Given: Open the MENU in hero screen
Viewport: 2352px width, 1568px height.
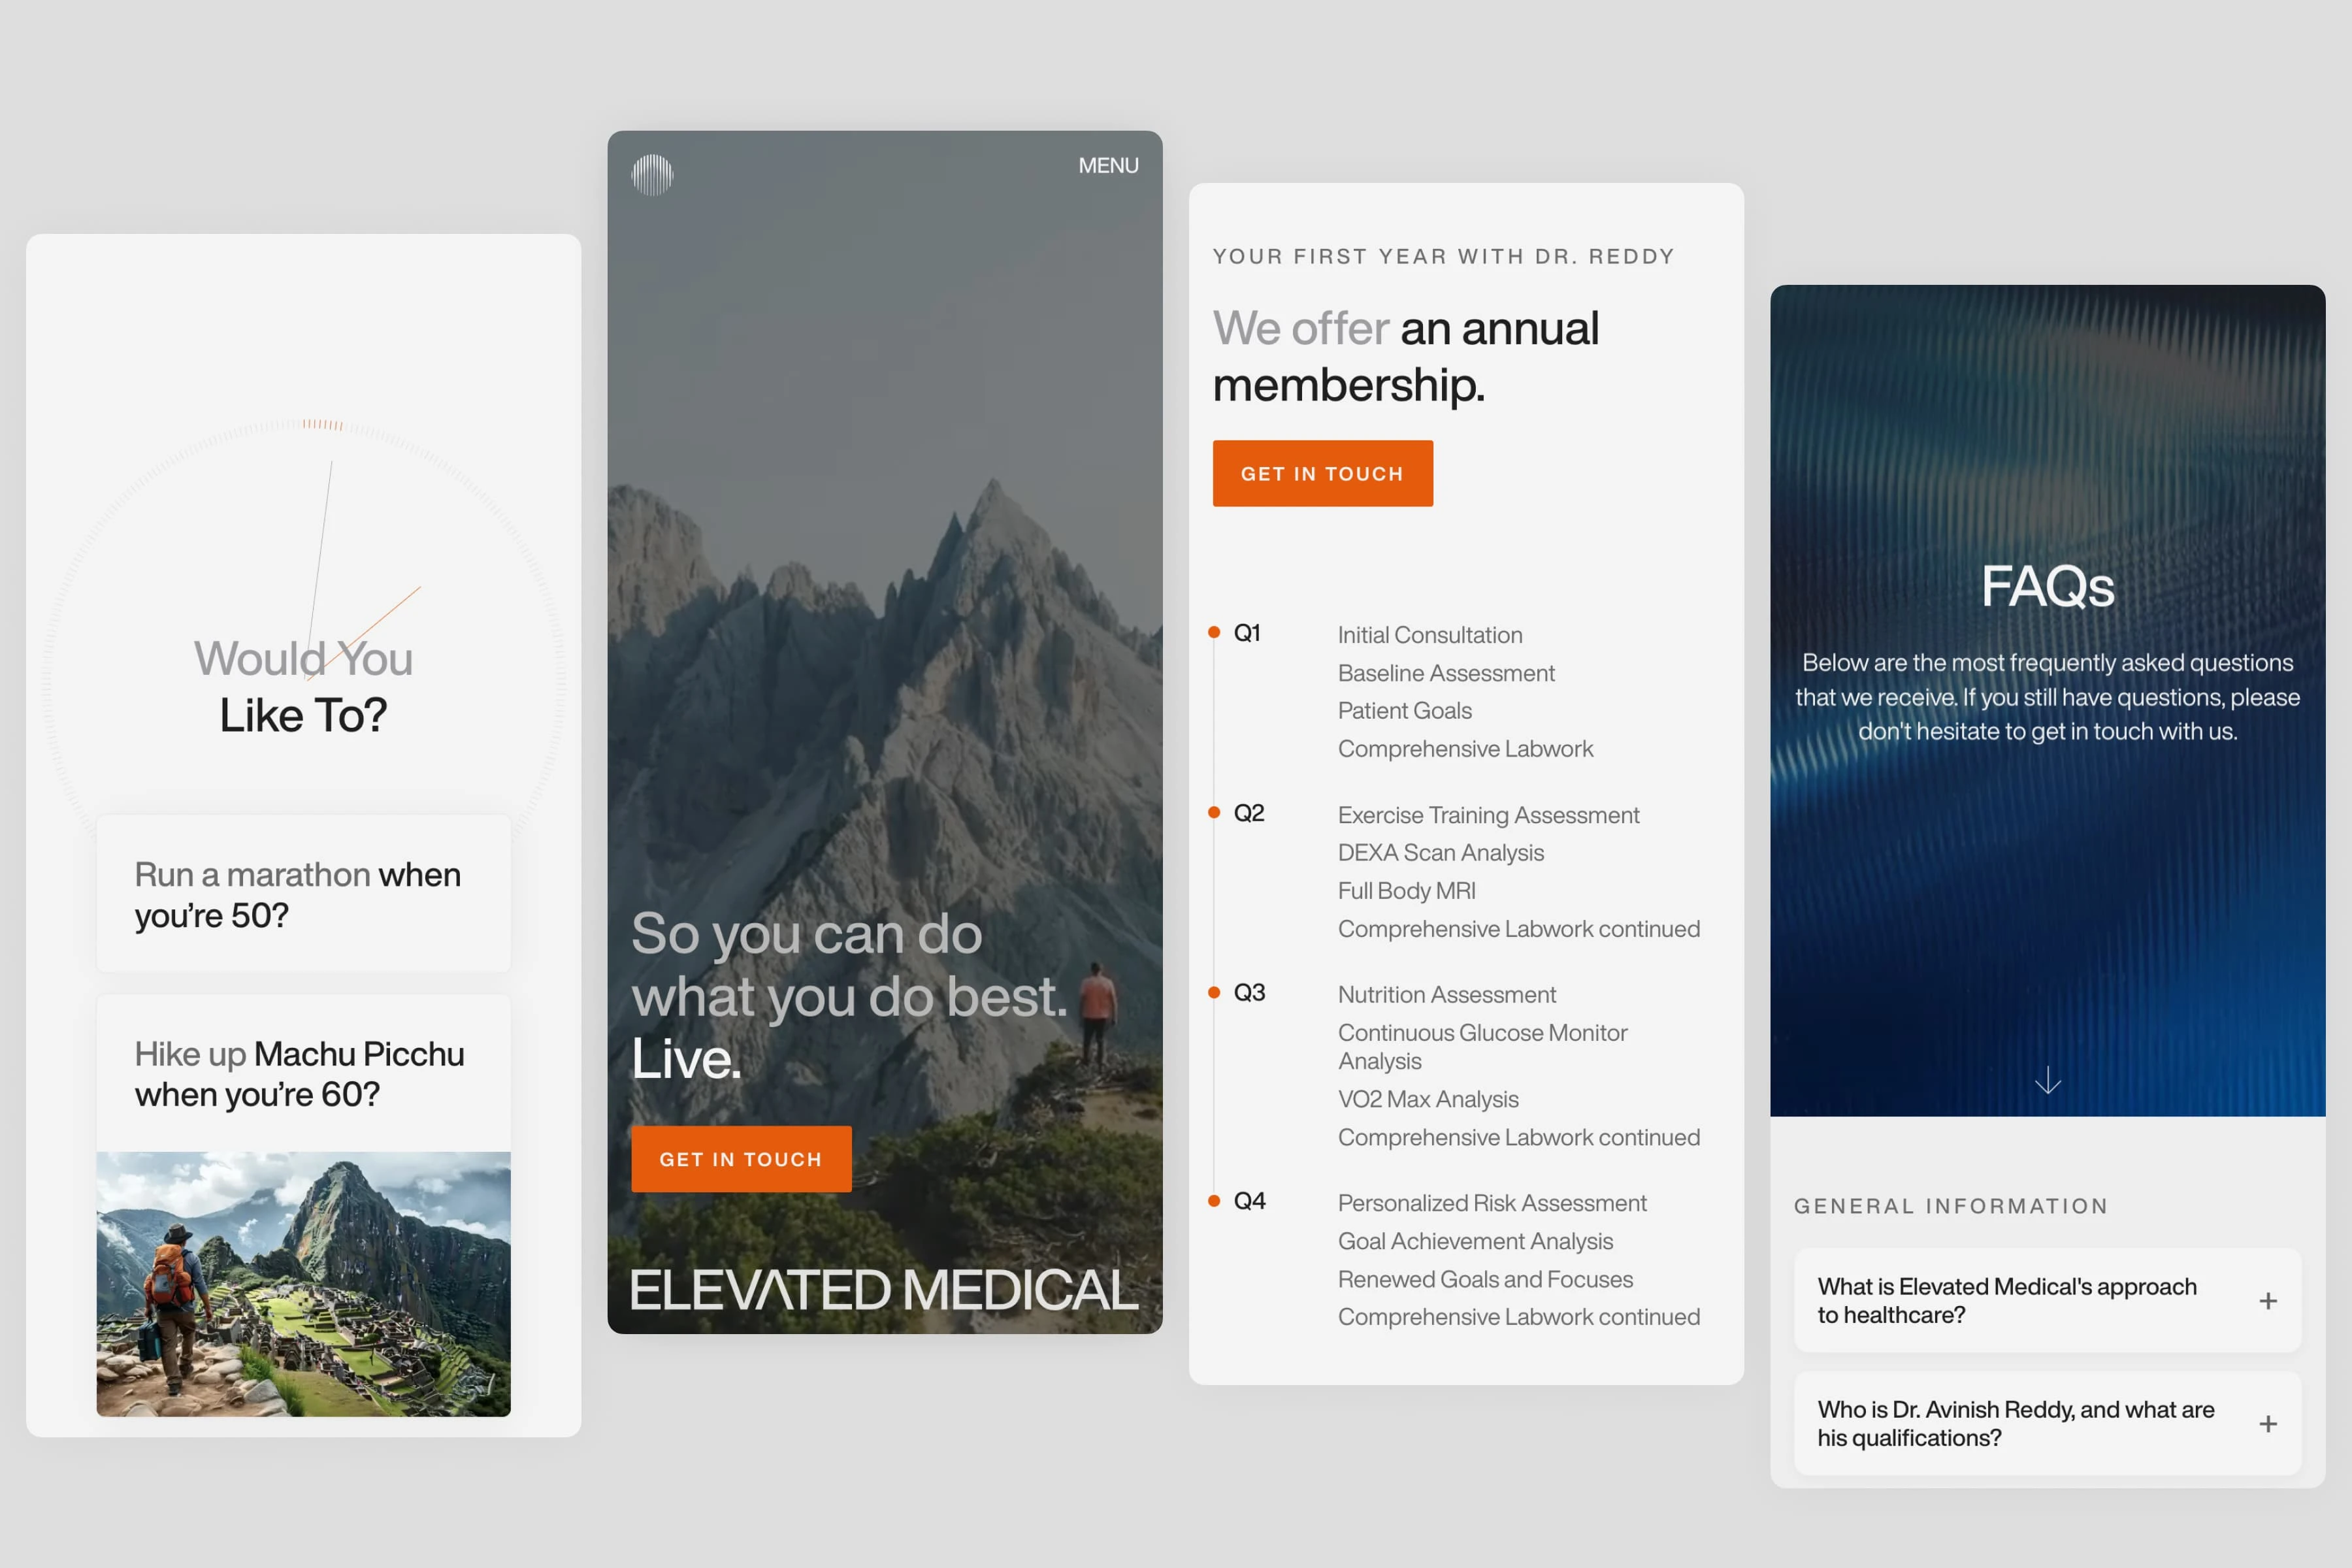Looking at the screenshot, I should click(1108, 165).
